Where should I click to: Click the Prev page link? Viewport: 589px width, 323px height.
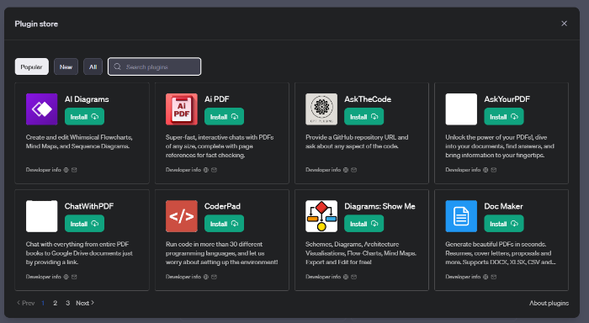tap(25, 303)
